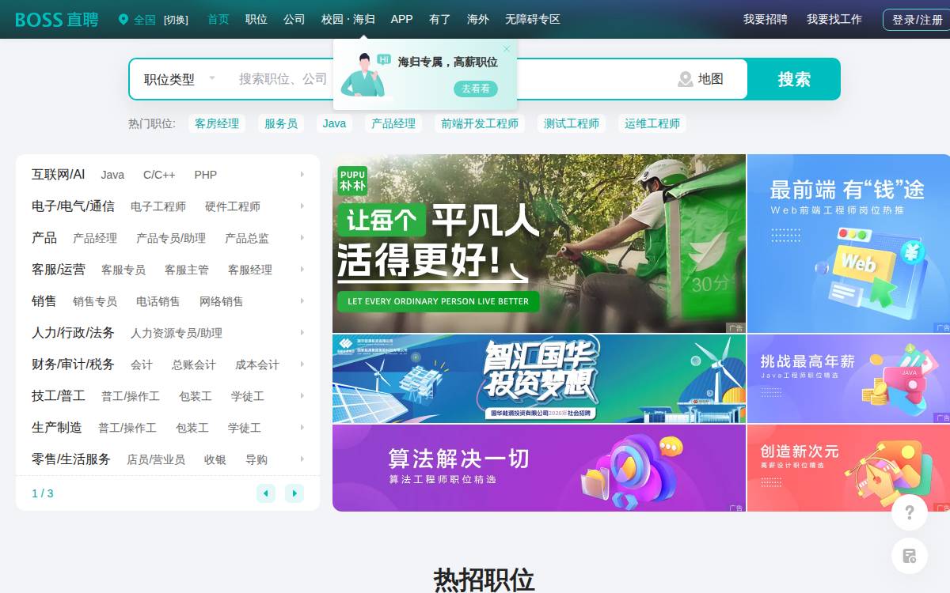Click 收银 in the category list
Image resolution: width=950 pixels, height=593 pixels.
pos(215,459)
